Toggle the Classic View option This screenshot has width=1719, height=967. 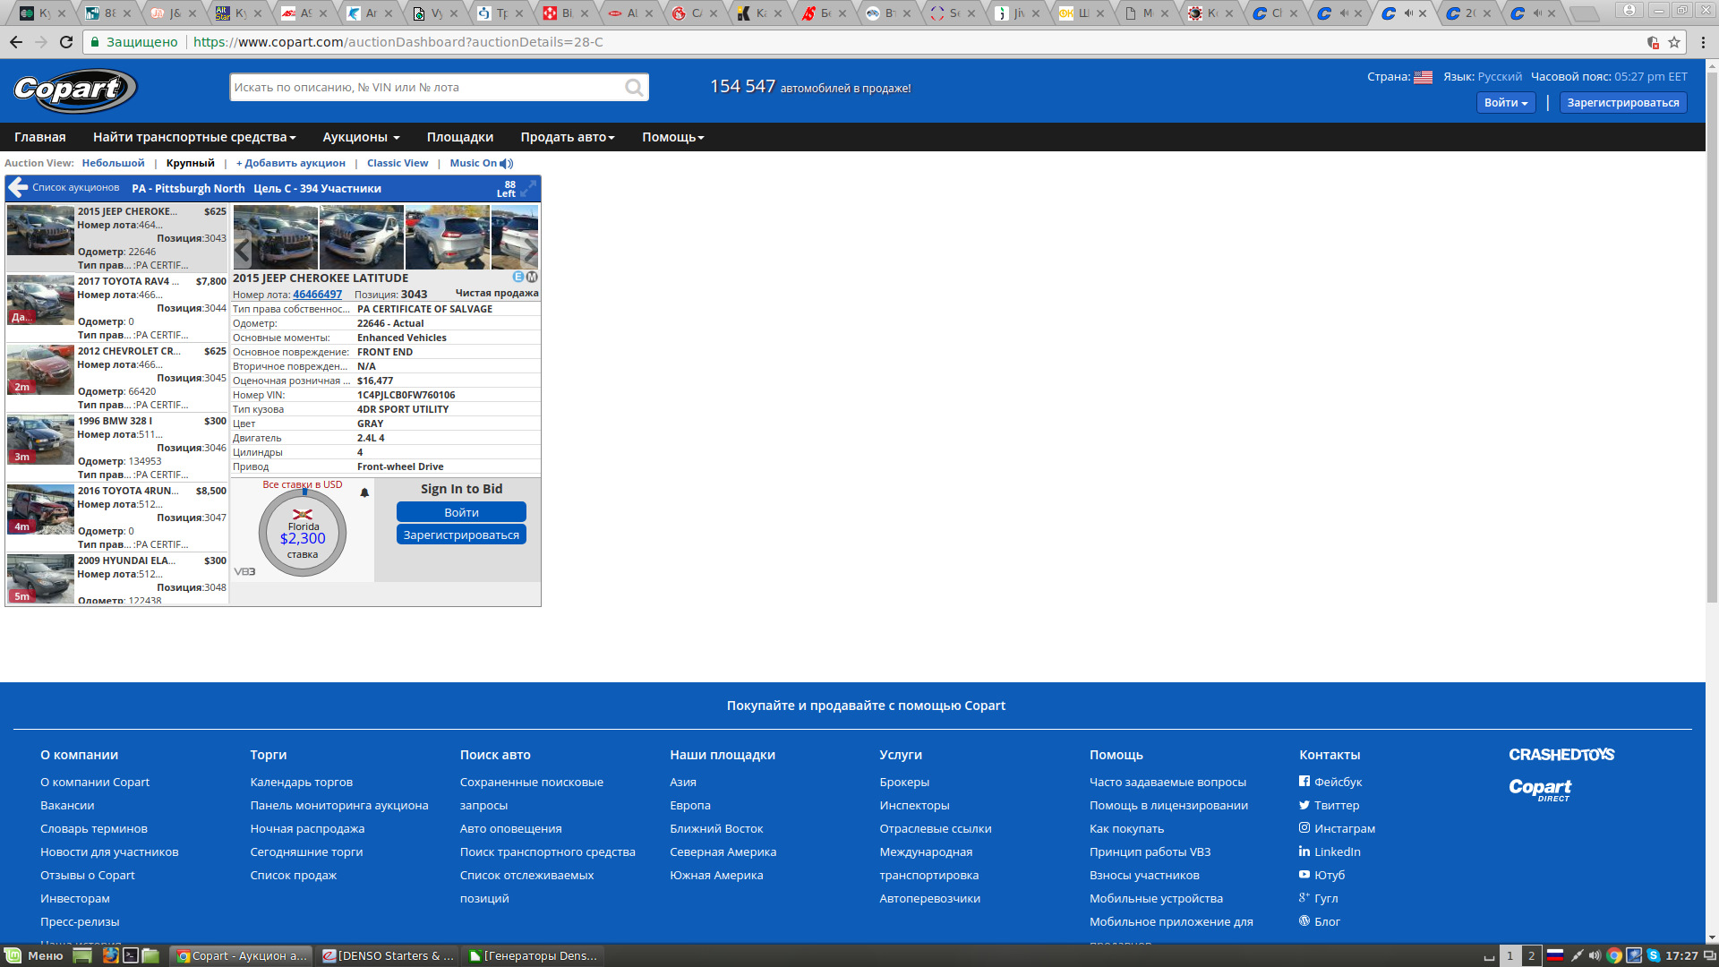point(397,163)
